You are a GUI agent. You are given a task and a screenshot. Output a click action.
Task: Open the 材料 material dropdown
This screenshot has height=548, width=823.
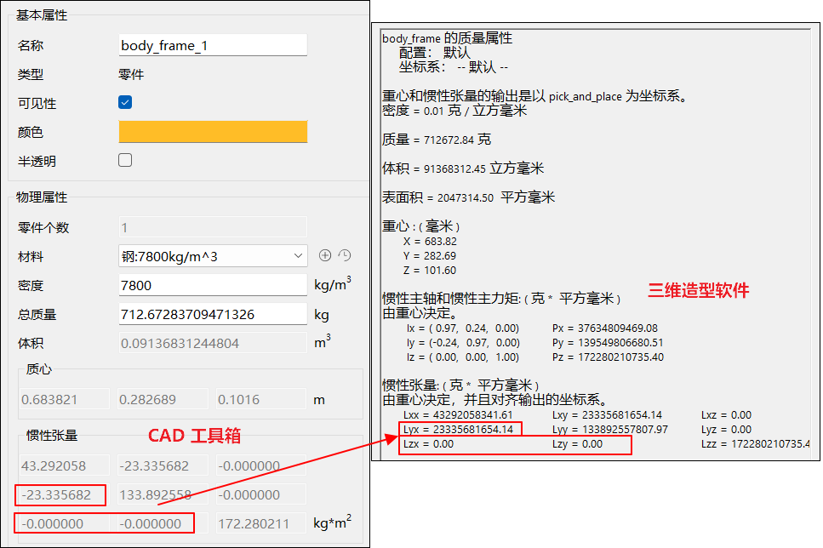213,256
